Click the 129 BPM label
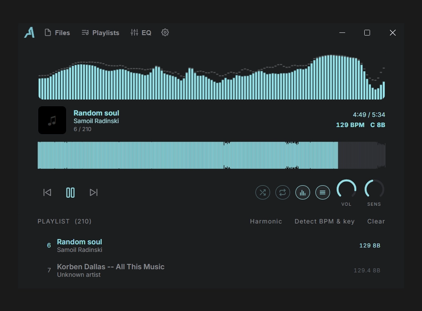 [350, 125]
